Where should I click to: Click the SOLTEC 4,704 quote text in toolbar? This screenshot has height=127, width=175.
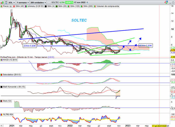[x=58, y=2]
